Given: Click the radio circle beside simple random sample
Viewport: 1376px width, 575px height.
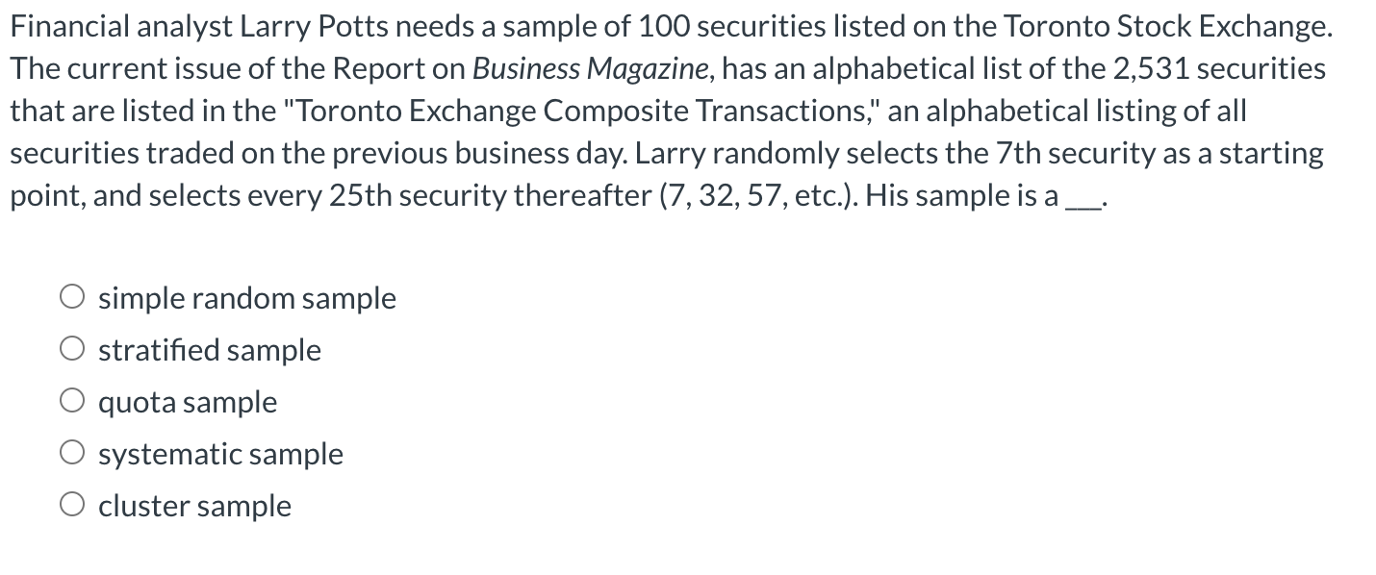Looking at the screenshot, I should pos(72,296).
